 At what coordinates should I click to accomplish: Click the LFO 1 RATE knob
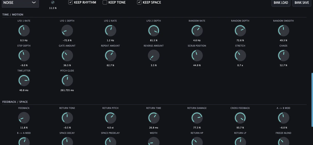(24, 31)
